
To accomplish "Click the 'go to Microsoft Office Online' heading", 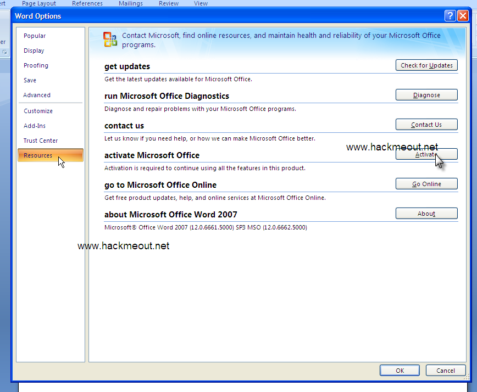I will tap(160, 185).
